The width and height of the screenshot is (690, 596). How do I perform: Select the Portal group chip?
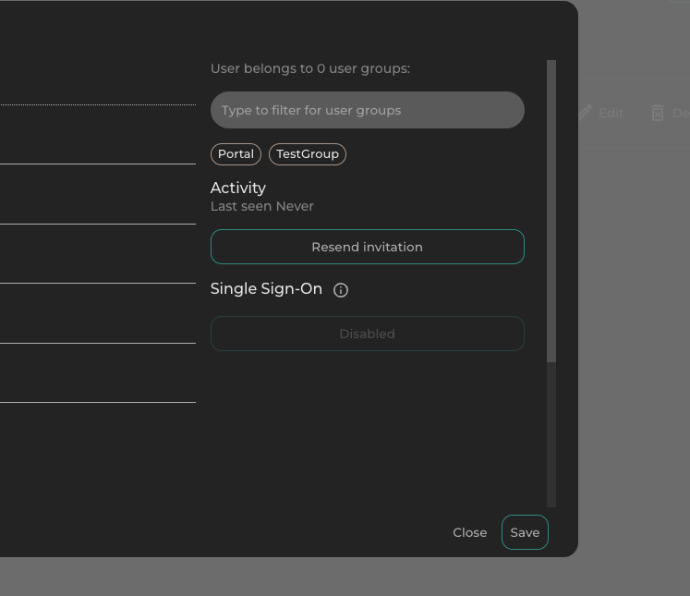(x=236, y=154)
